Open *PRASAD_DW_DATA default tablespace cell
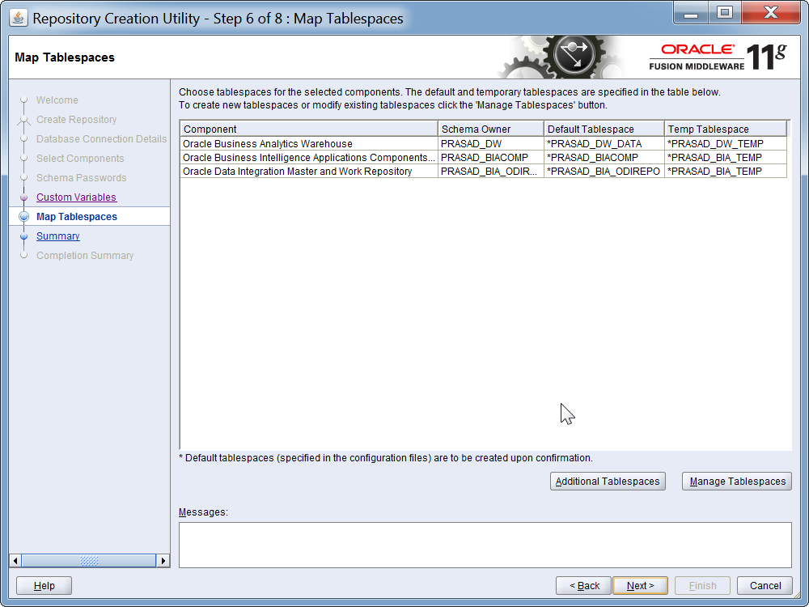809x607 pixels. (604, 143)
